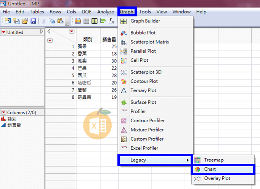Click the Treemap submenu icon
The image size is (260, 189).
coord(197,160)
